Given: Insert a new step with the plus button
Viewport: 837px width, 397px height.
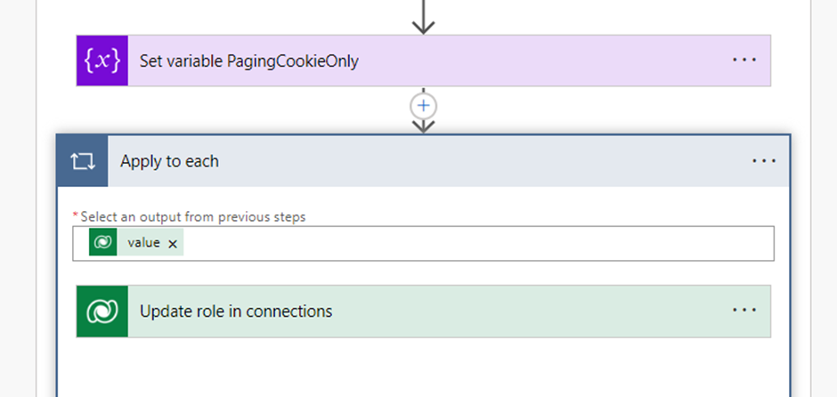Looking at the screenshot, I should point(424,105).
